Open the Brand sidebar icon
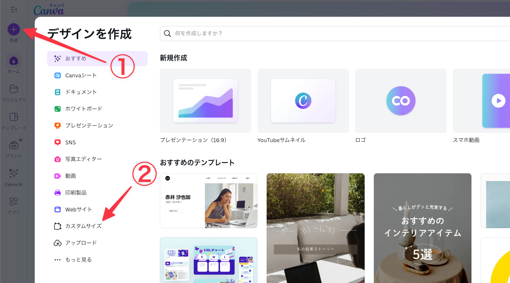This screenshot has width=510, height=283. click(x=14, y=145)
